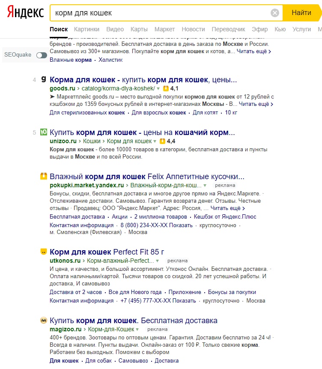
Task: Open the Кью tab
Action: [x=280, y=30]
